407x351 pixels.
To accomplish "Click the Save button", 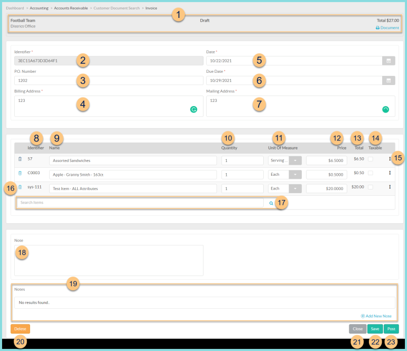I will (x=375, y=329).
